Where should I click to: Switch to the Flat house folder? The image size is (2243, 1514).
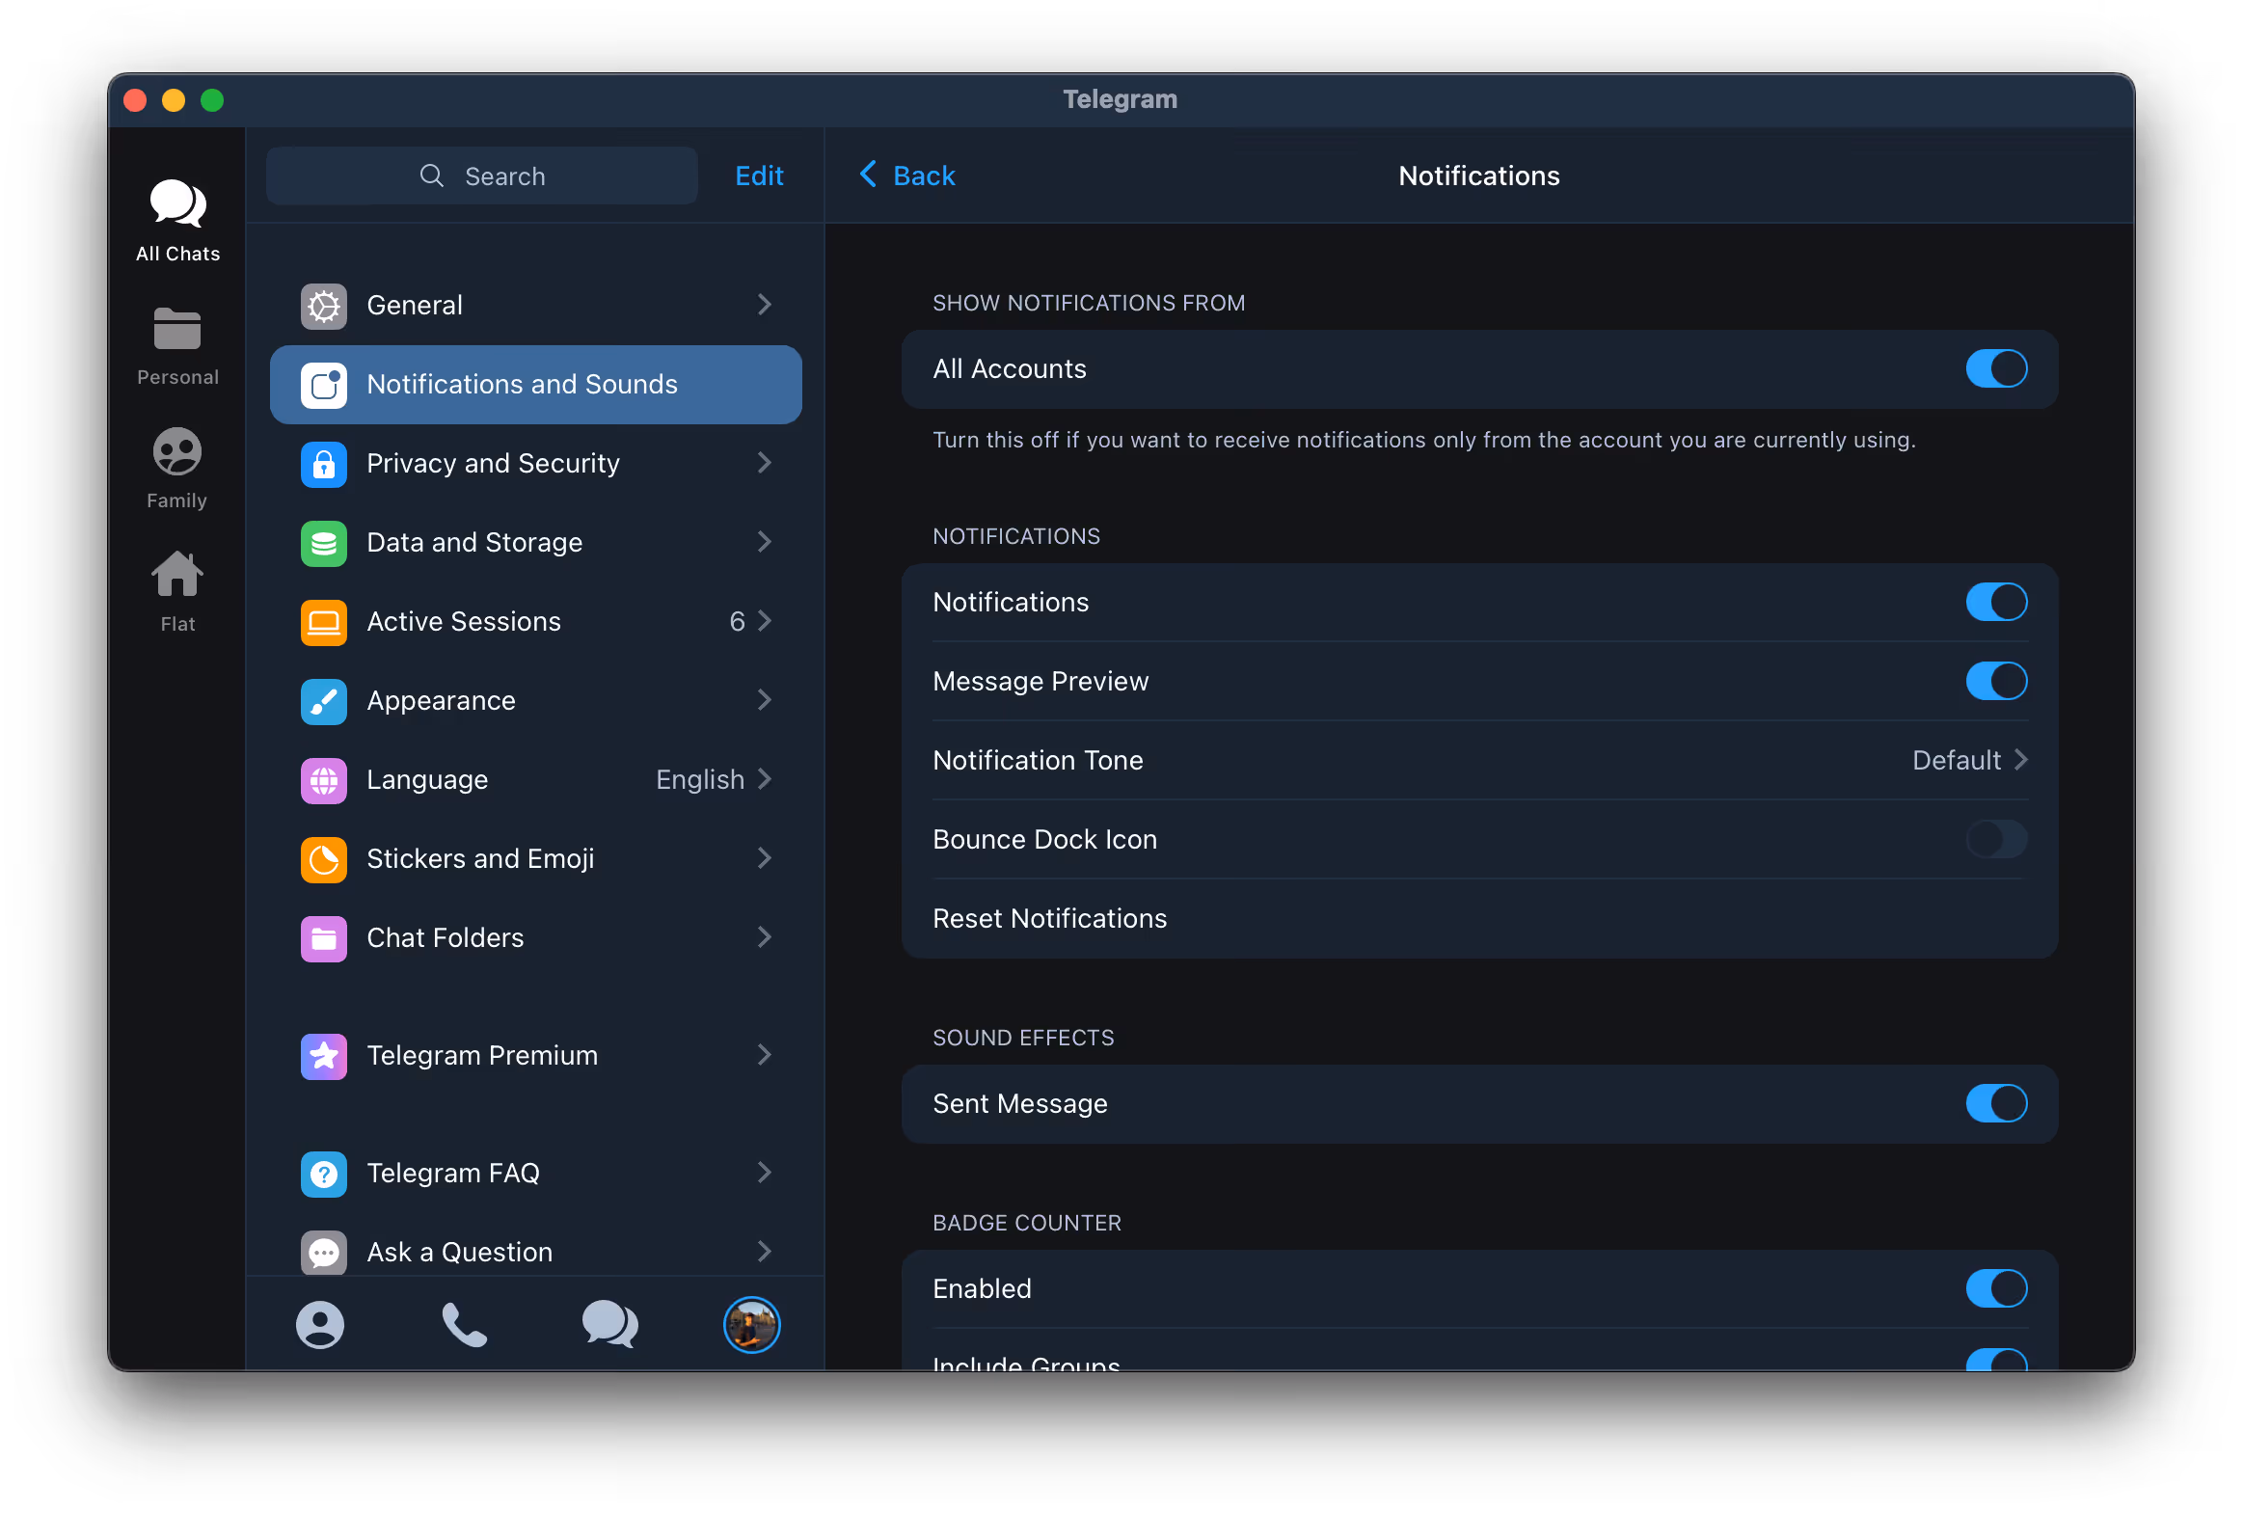coord(177,575)
